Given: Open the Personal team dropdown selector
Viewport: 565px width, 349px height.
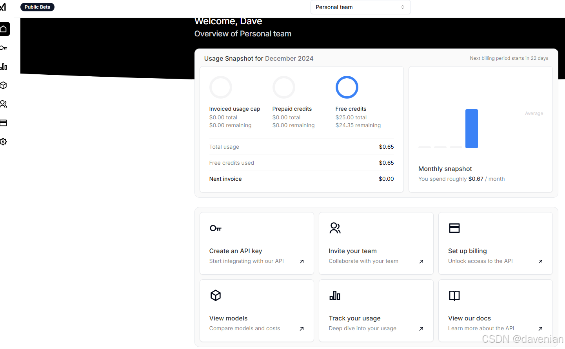Looking at the screenshot, I should tap(361, 7).
